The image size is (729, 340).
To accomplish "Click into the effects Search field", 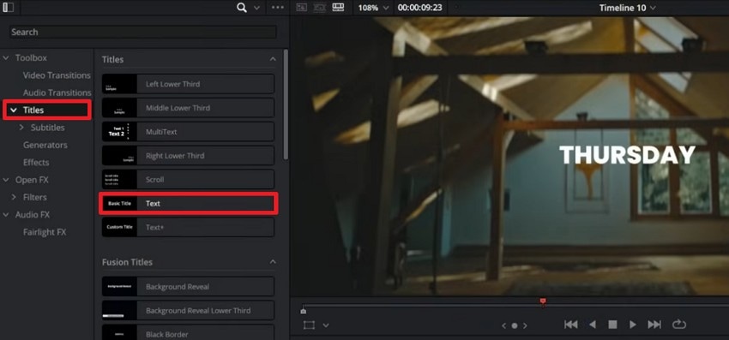I will [143, 32].
